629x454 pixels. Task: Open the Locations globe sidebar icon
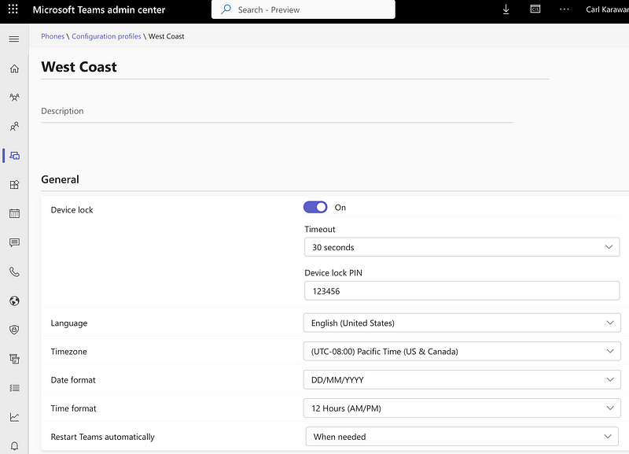pyautogui.click(x=14, y=301)
